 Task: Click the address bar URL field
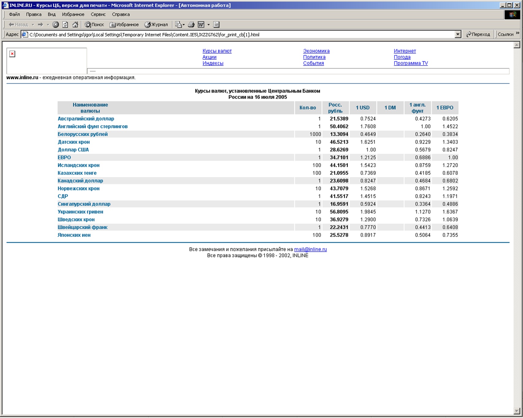tap(241, 35)
